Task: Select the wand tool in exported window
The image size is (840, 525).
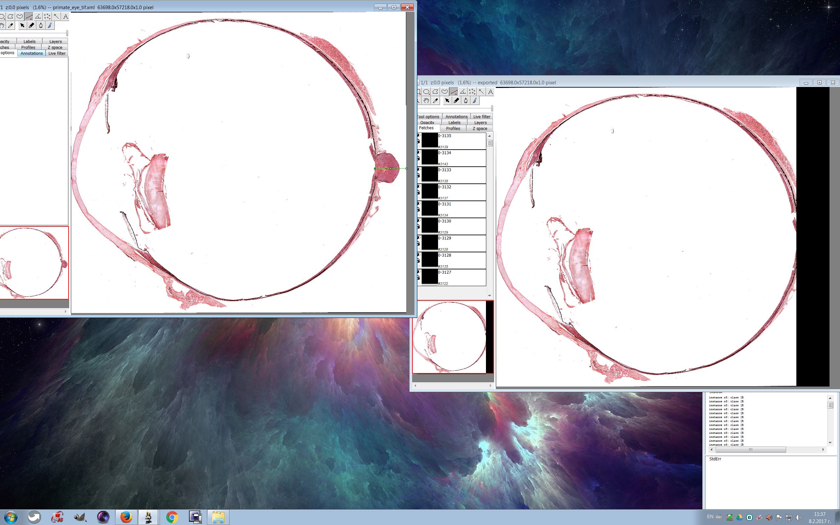Action: pos(481,92)
